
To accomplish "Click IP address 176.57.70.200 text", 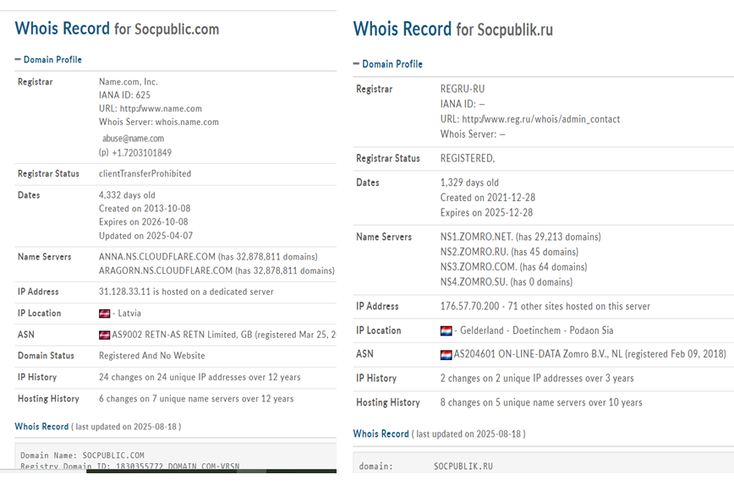I will pos(469,306).
